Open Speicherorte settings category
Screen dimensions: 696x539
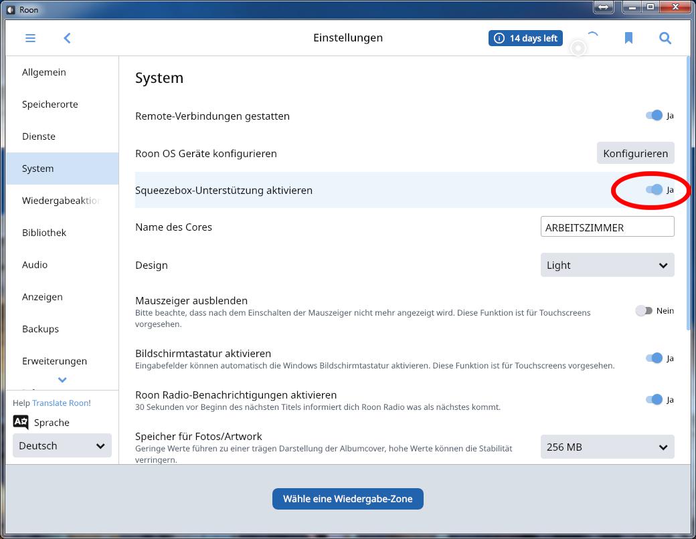[x=62, y=104]
